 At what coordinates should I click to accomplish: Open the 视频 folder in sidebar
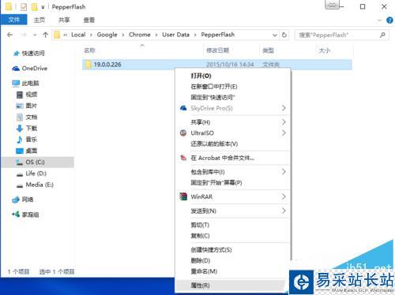(27, 95)
